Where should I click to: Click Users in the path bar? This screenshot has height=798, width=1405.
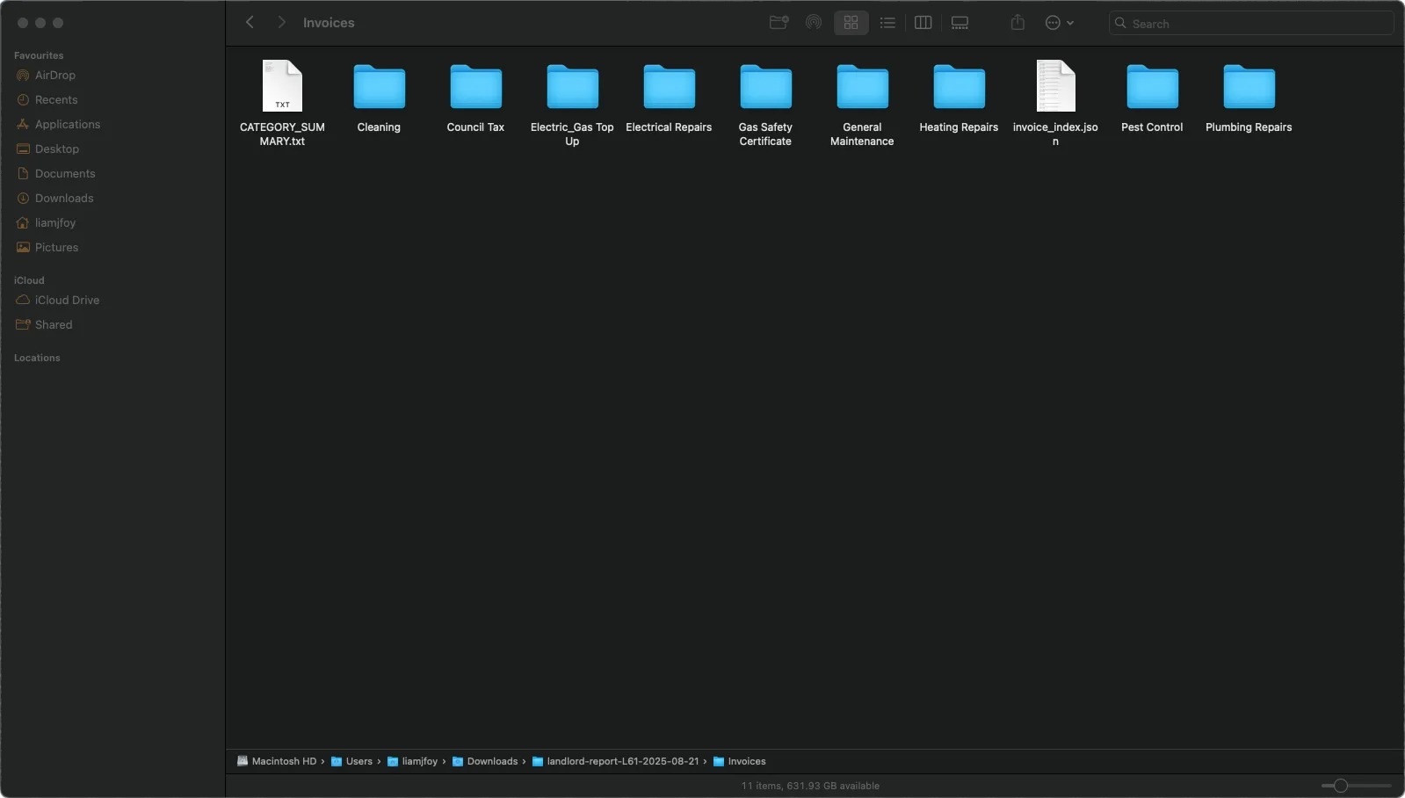(351, 761)
